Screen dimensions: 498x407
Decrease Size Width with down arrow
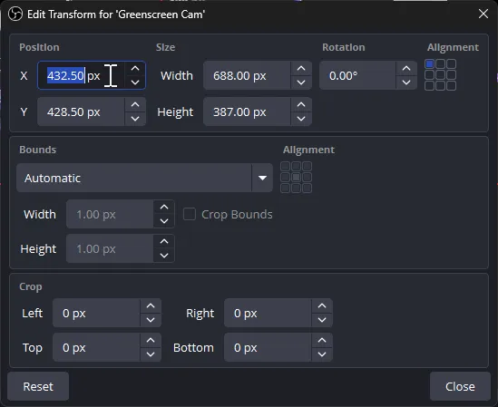pyautogui.click(x=301, y=82)
